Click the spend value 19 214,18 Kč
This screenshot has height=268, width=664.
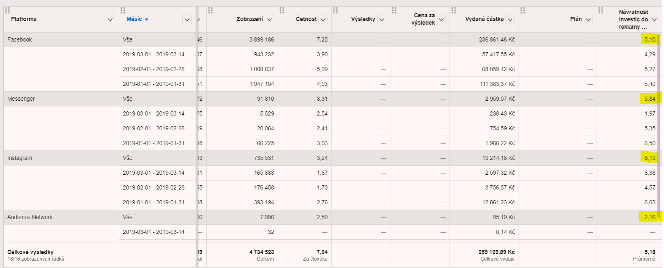tap(498, 158)
